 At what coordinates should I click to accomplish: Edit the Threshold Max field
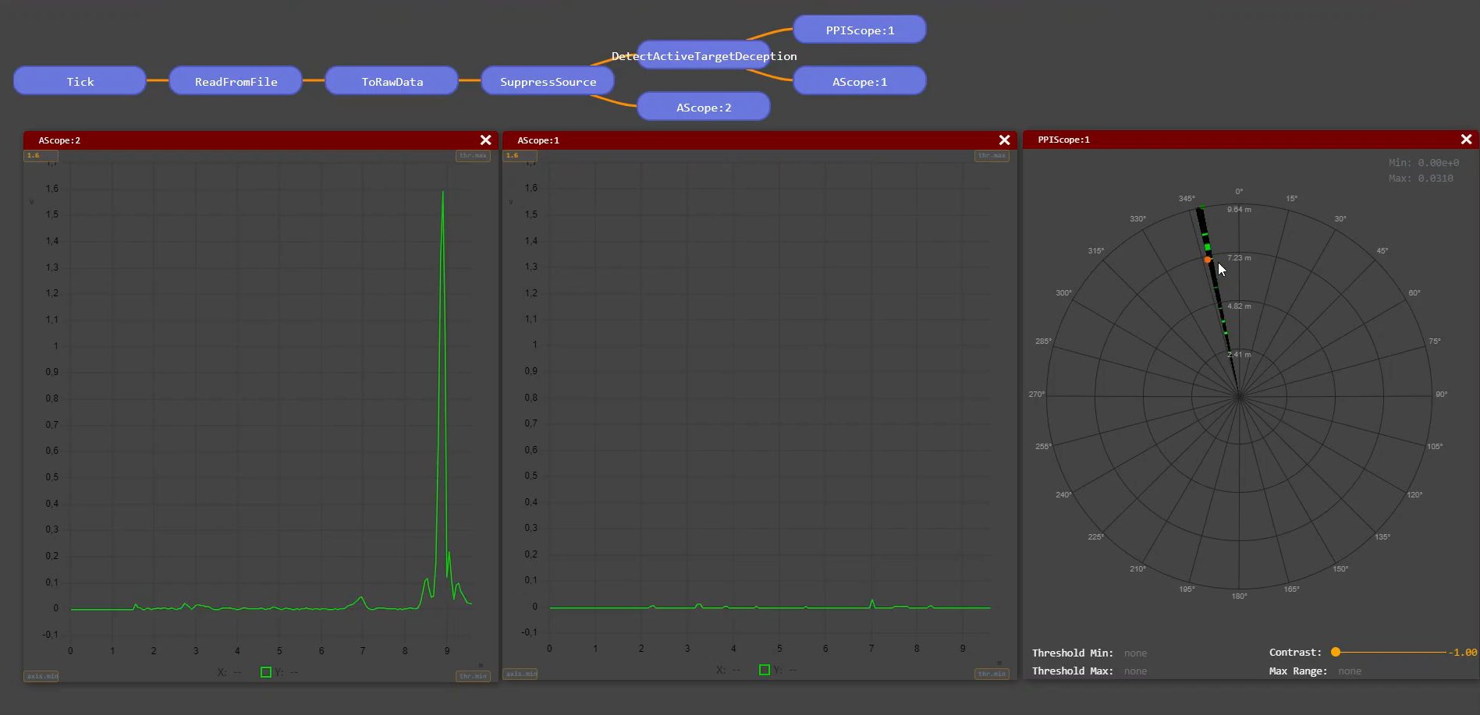pyautogui.click(x=1135, y=671)
